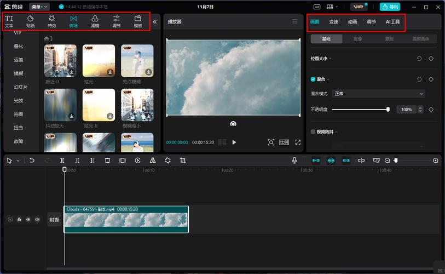
Task: Enable the 视频防抖 (Stabilization) checkbox
Action: pyautogui.click(x=313, y=132)
